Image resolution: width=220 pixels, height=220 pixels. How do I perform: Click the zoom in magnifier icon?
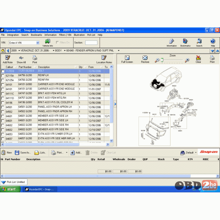click(x=187, y=60)
